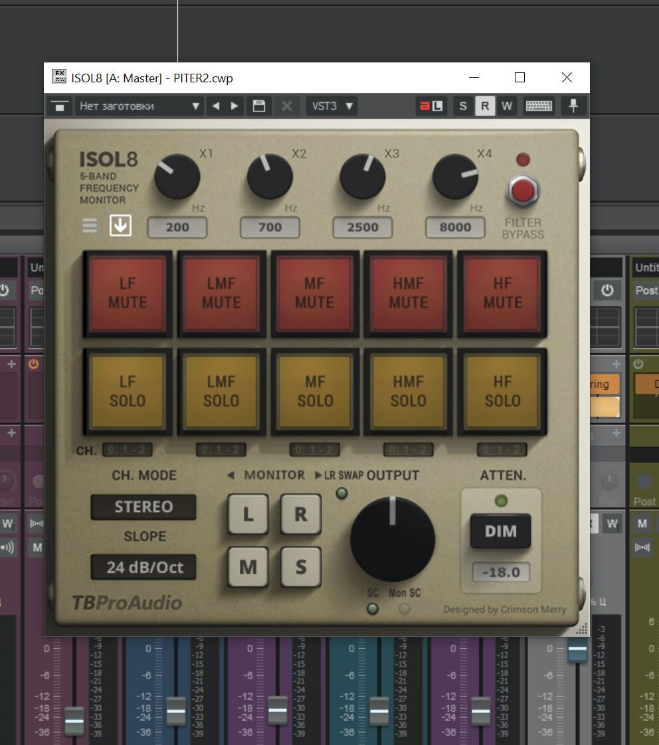Viewport: 659px width, 745px height.
Task: Change the STEREO channel mode selector
Action: [143, 507]
